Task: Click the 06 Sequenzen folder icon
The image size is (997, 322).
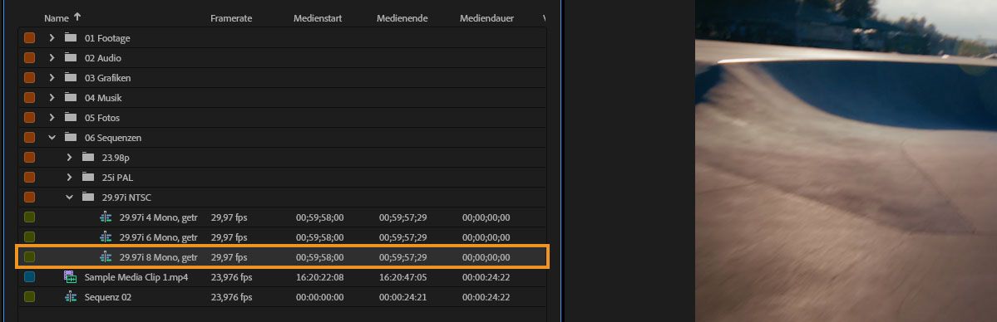Action: (71, 137)
